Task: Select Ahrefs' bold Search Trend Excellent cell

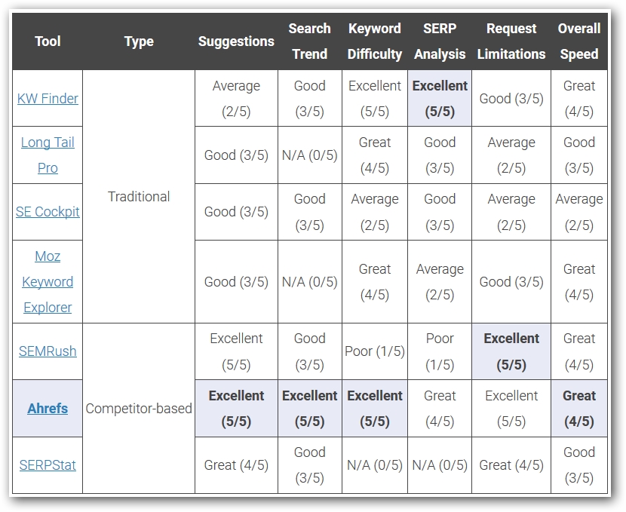Action: pos(310,408)
